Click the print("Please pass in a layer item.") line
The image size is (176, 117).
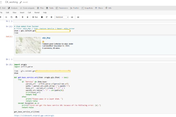click(44, 99)
